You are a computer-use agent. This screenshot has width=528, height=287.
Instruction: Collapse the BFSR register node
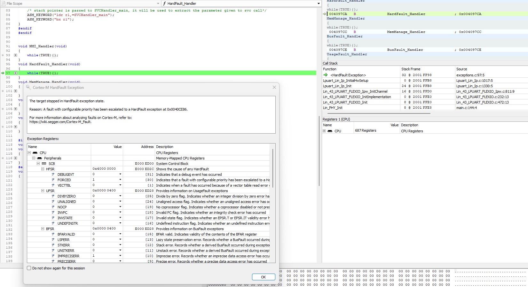pyautogui.click(x=43, y=229)
